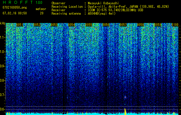Click the 'Receiving antenna' label
This screenshot has width=181, height=115.
(x=66, y=14)
